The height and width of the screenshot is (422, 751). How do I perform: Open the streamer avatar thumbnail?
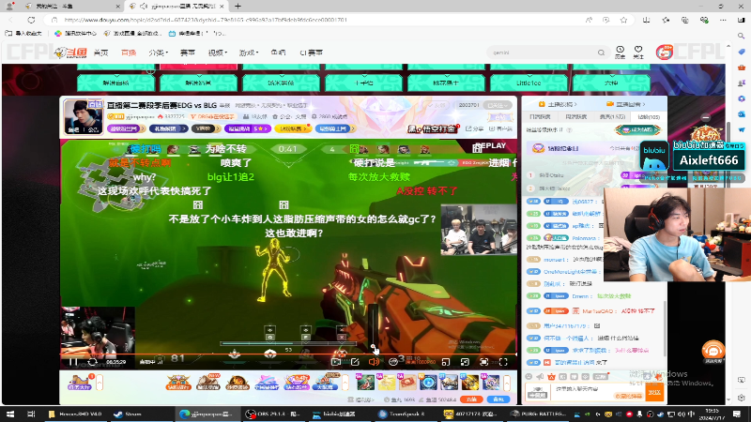[x=83, y=116]
